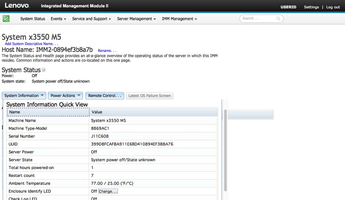Click USERID in the top header
The width and height of the screenshot is (345, 200).
(288, 7)
